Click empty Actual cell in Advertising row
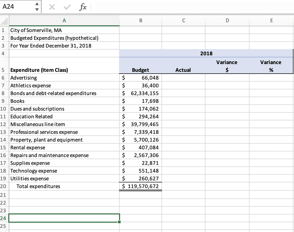The height and width of the screenshot is (232, 294). 183,78
